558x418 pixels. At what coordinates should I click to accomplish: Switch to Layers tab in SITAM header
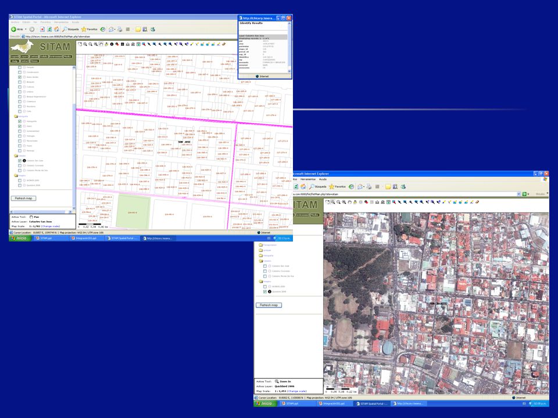tap(24, 56)
